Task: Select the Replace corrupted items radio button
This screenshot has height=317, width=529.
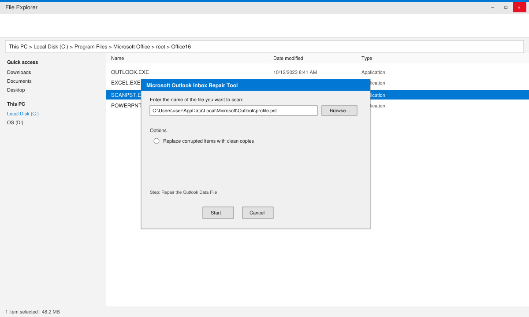Action: coord(156,141)
